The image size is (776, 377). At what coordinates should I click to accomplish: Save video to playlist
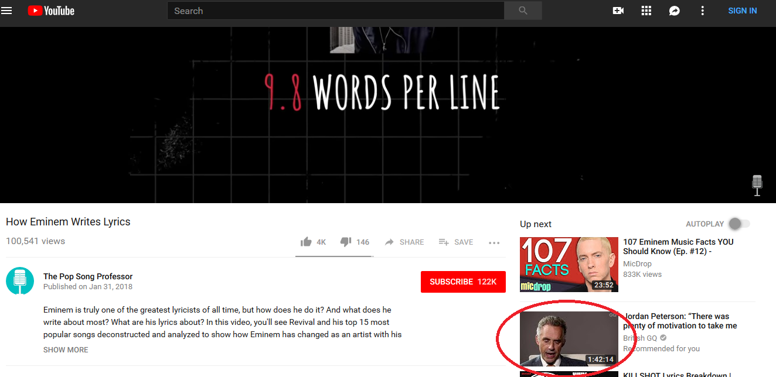(x=456, y=242)
